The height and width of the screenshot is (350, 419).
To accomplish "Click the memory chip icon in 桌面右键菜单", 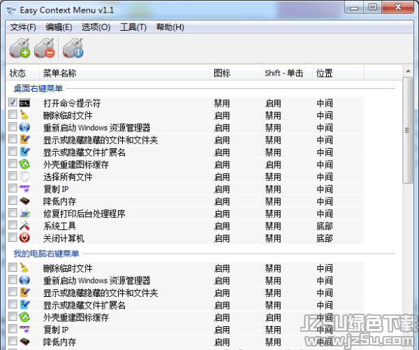I will pyautogui.click(x=24, y=201).
